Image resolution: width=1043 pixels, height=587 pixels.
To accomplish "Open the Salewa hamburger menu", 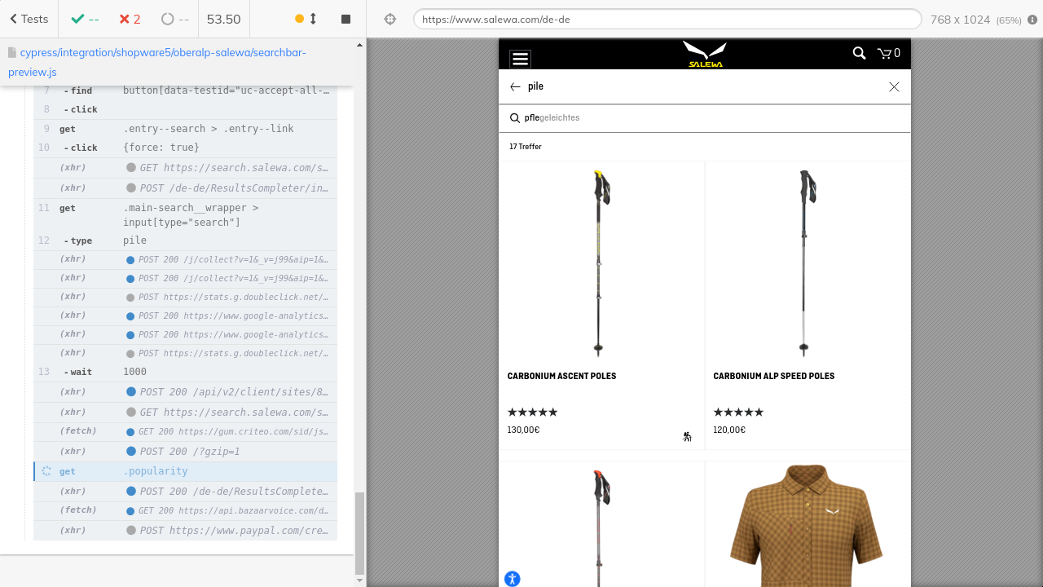I will pos(520,59).
